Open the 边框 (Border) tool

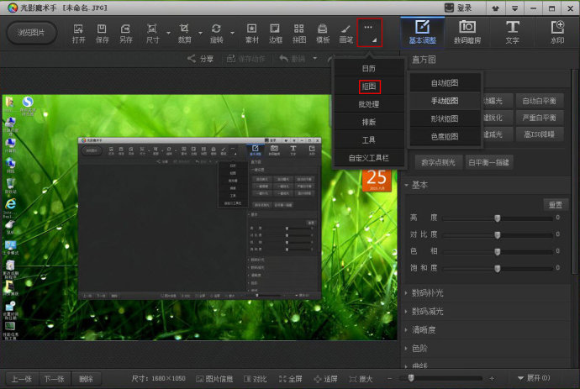coord(276,32)
